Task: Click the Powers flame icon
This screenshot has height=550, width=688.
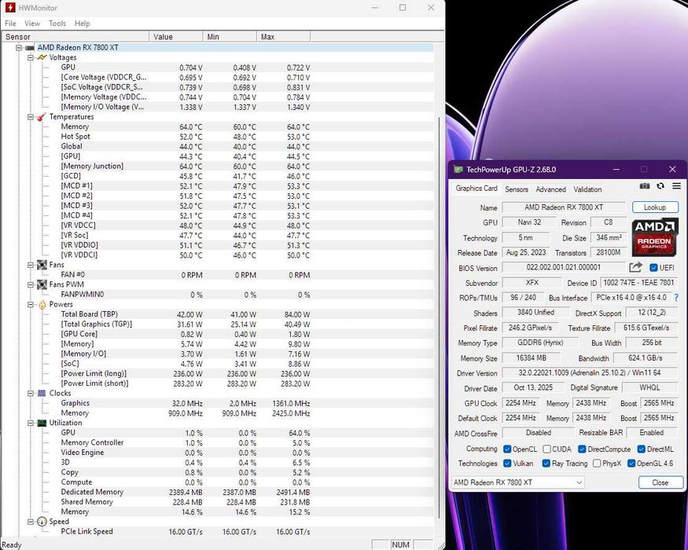Action: point(42,304)
